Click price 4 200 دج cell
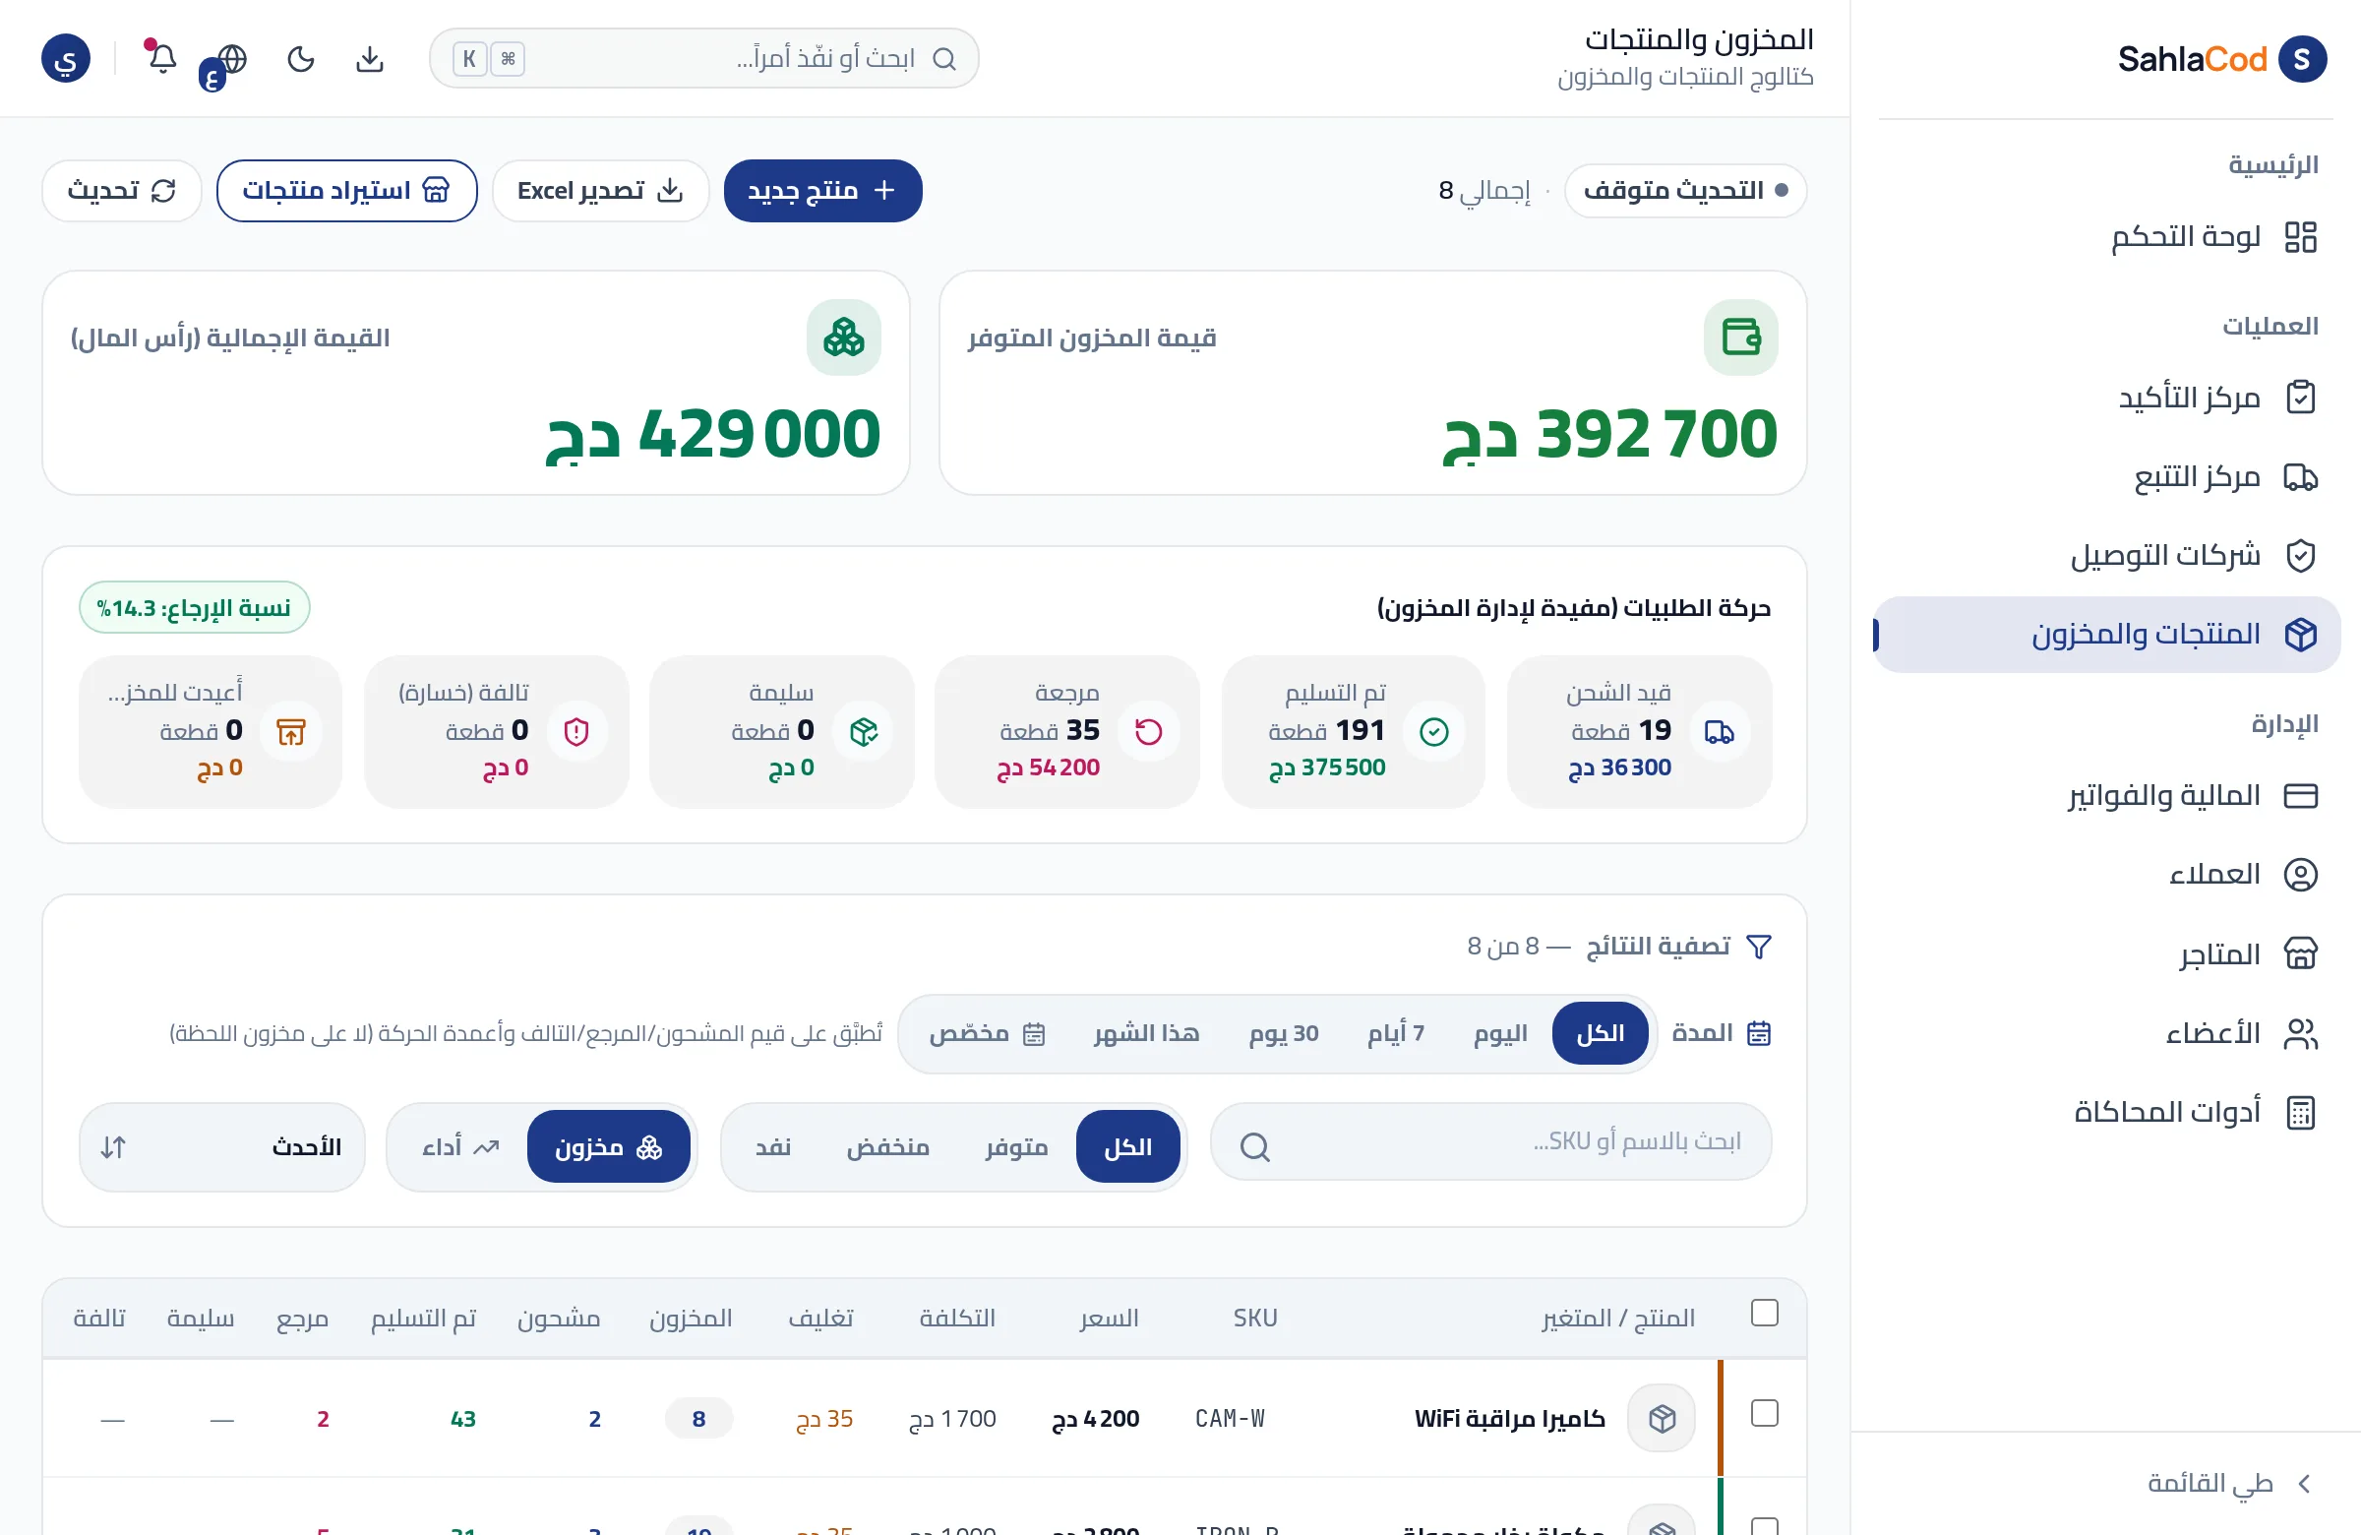This screenshot has height=1535, width=2361. [x=1095, y=1418]
